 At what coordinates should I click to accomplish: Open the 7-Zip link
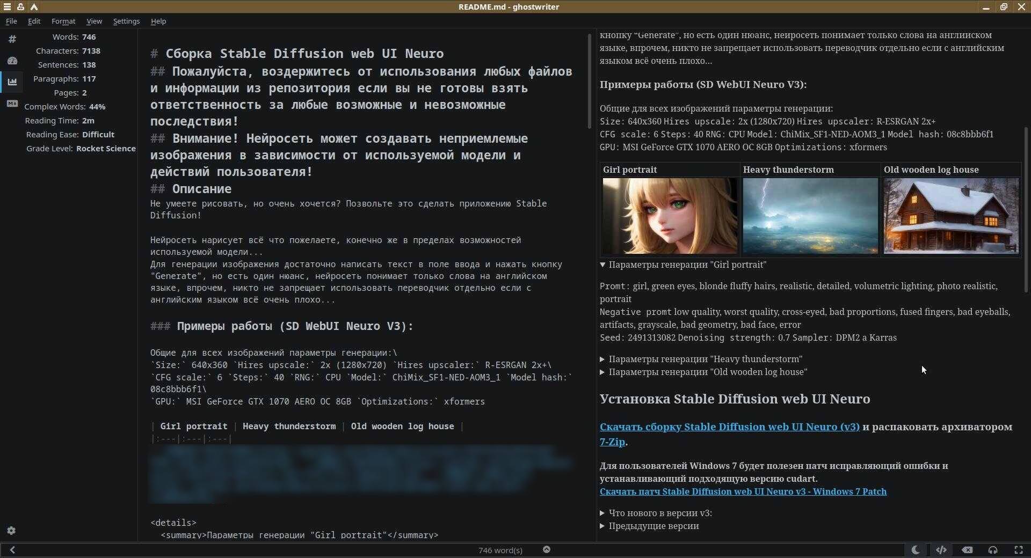(612, 442)
